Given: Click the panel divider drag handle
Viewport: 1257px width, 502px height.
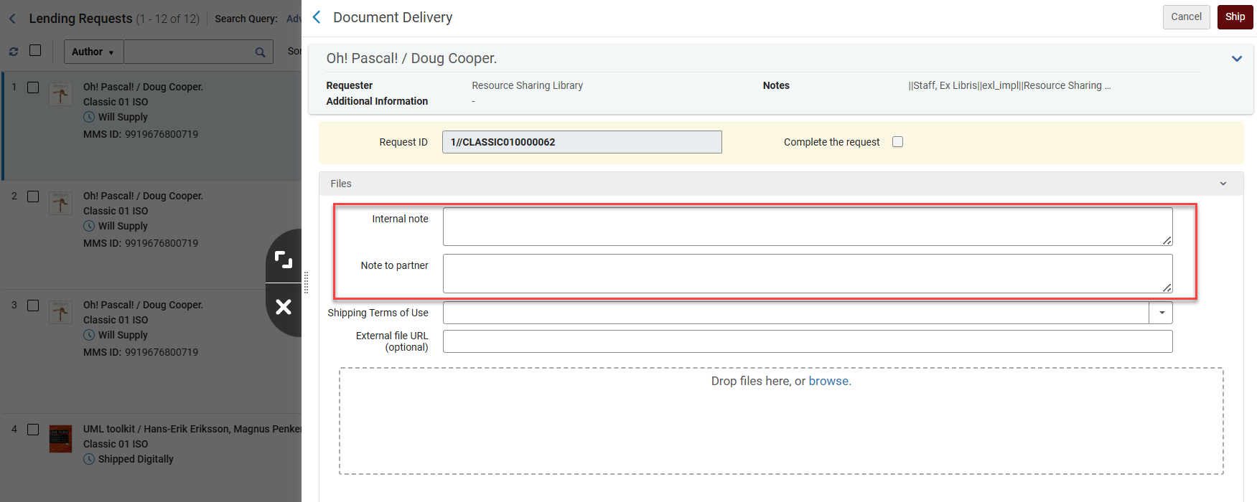Looking at the screenshot, I should (307, 283).
